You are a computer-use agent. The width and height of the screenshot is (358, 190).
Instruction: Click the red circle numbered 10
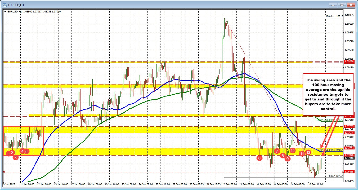click(292, 150)
